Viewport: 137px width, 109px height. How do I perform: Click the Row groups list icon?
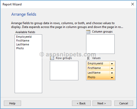coord(52,58)
